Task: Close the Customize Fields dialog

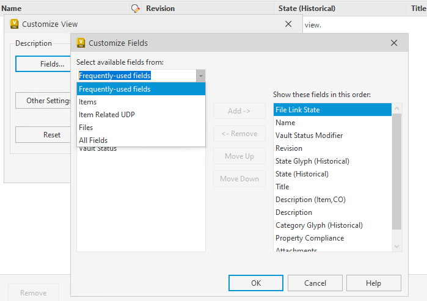Action: (394, 43)
